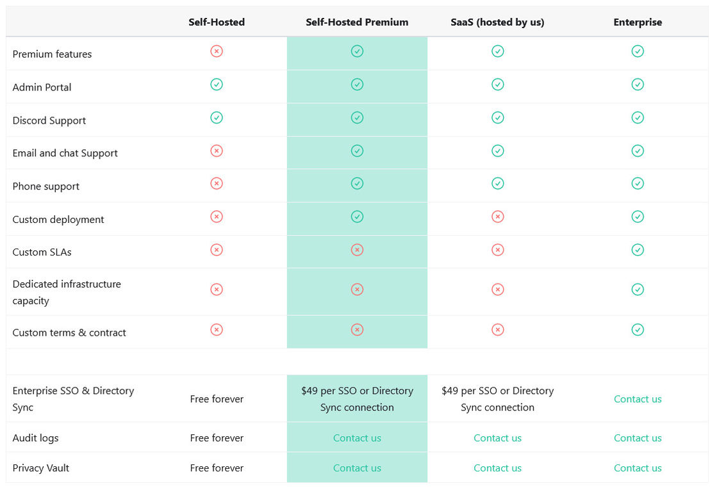Click the Self-Hosted column header
The height and width of the screenshot is (490, 710).
tap(217, 22)
